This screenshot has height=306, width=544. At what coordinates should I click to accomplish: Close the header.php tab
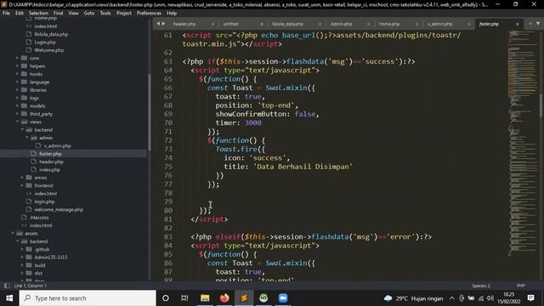pos(212,24)
